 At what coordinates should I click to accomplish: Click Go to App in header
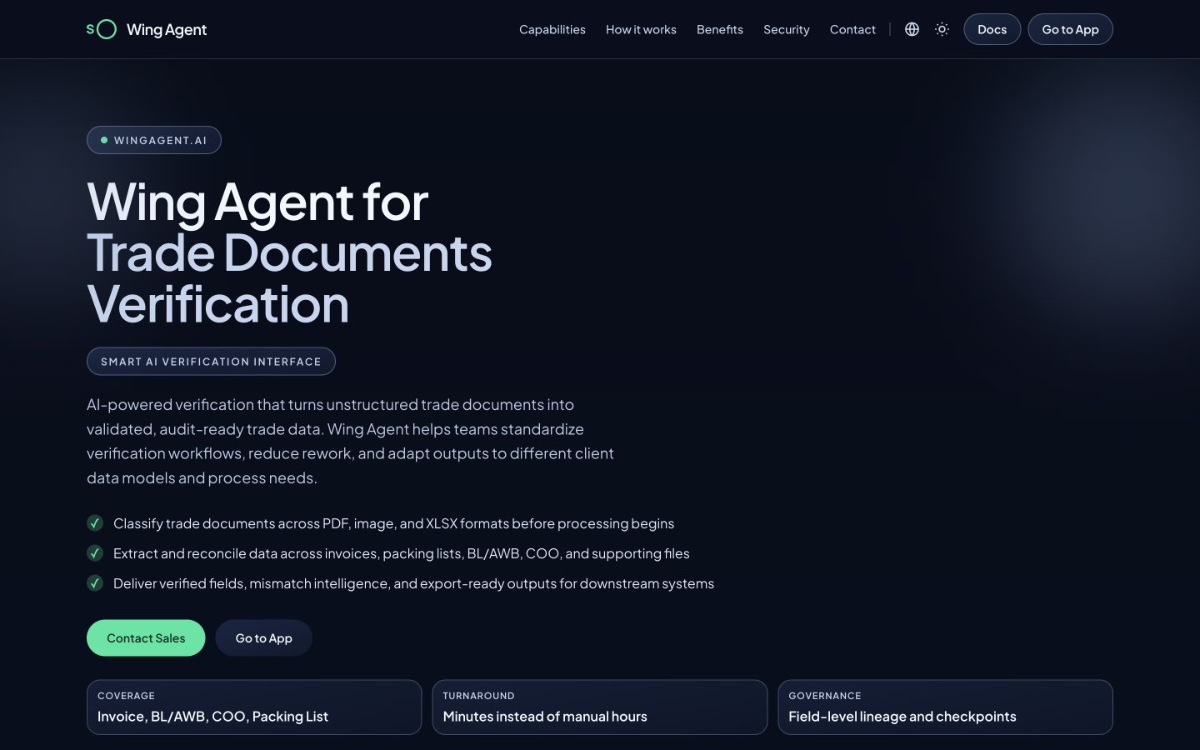click(1070, 29)
